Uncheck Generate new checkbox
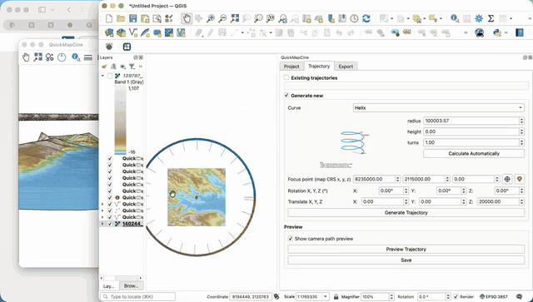Image resolution: width=533 pixels, height=302 pixels. (x=286, y=96)
